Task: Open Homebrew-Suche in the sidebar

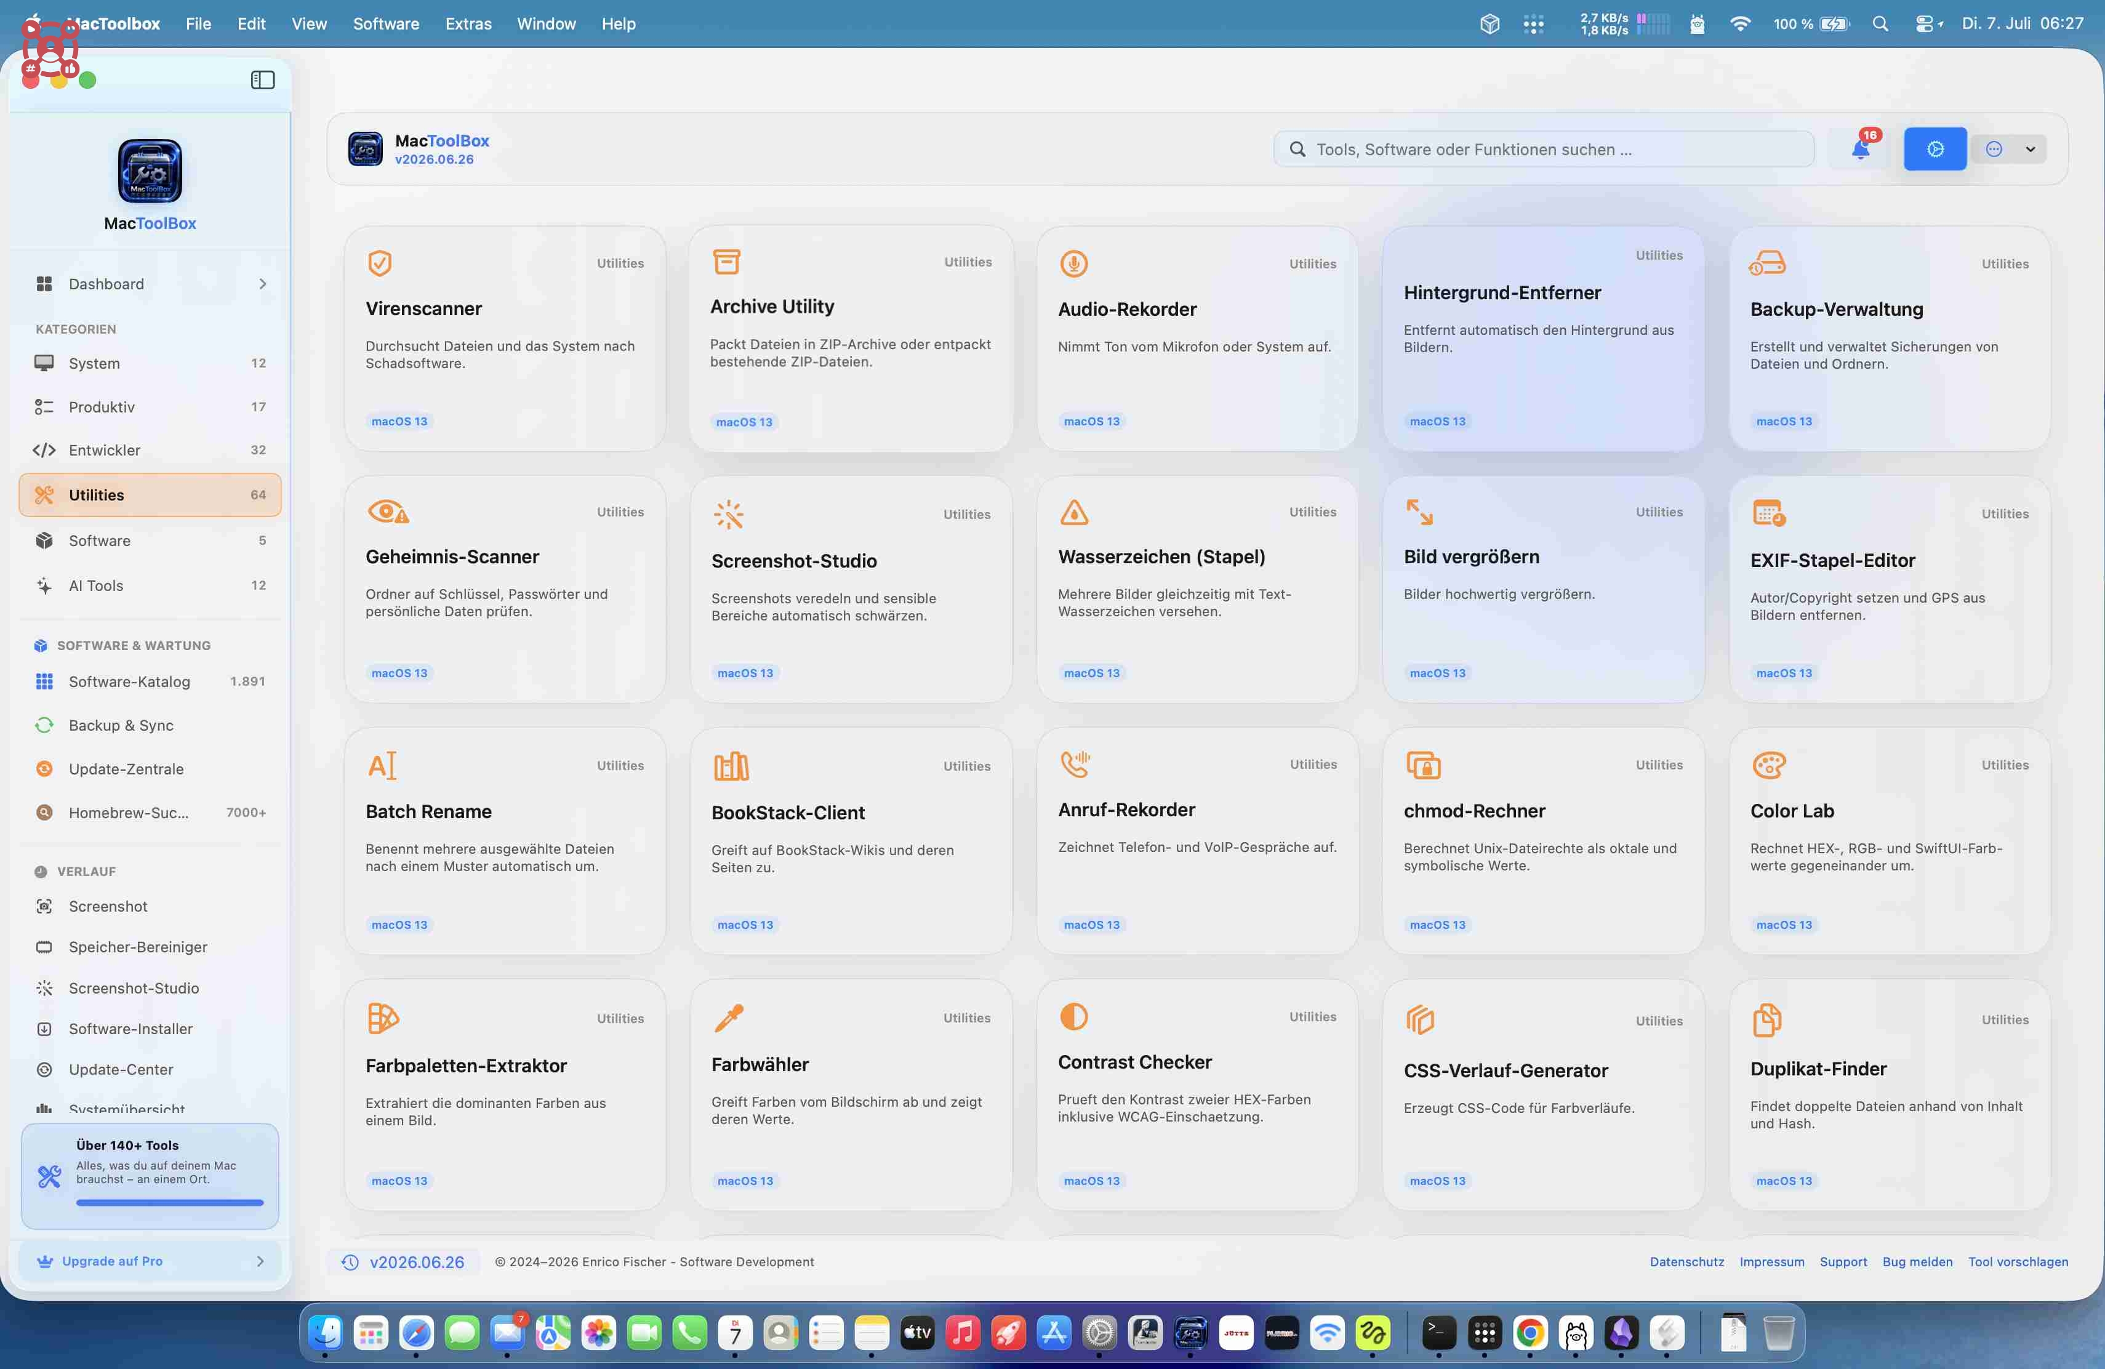Action: pos(150,812)
